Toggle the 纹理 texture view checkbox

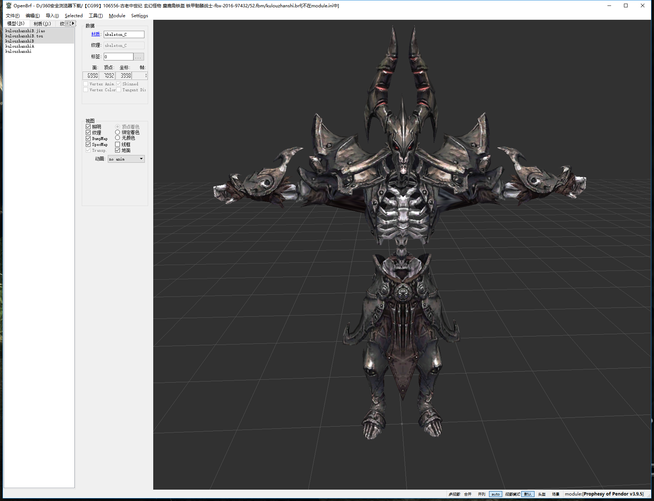tap(88, 133)
